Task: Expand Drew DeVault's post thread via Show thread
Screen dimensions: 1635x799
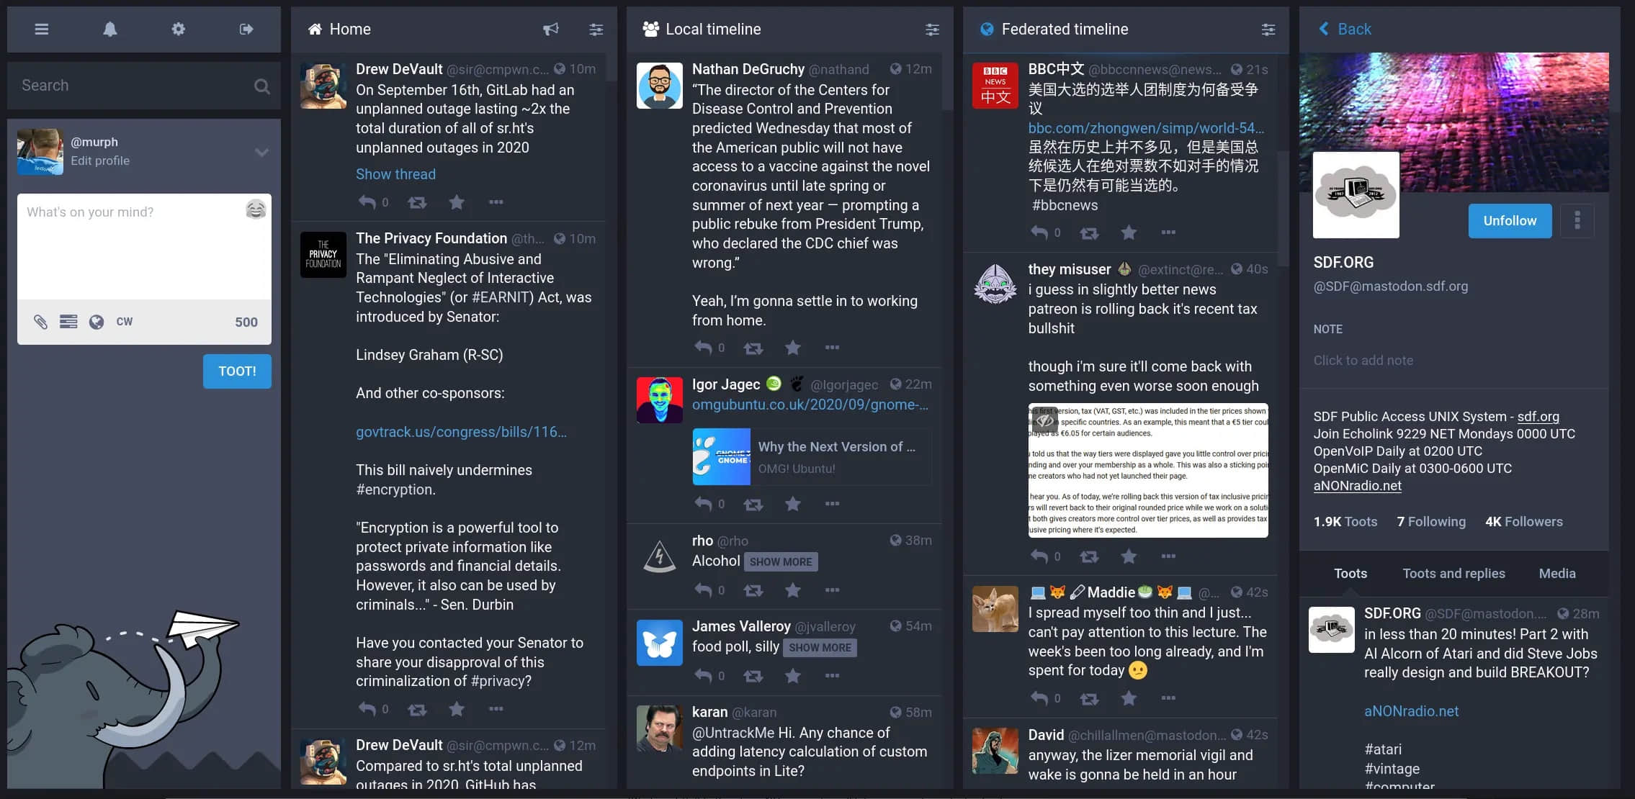Action: tap(395, 173)
